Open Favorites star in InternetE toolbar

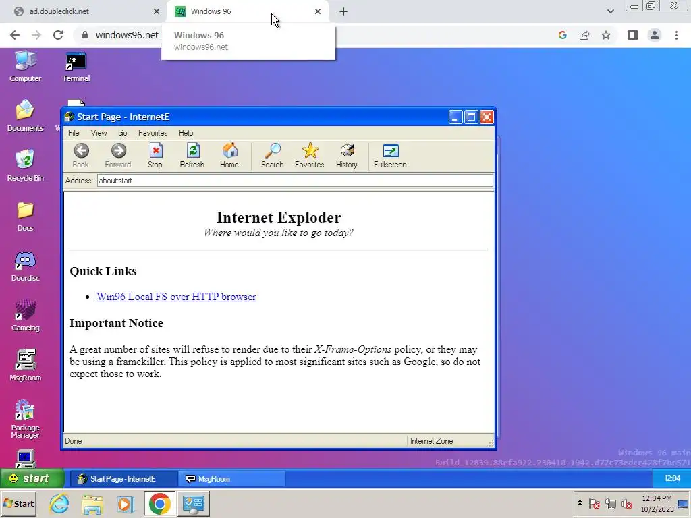[309, 156]
